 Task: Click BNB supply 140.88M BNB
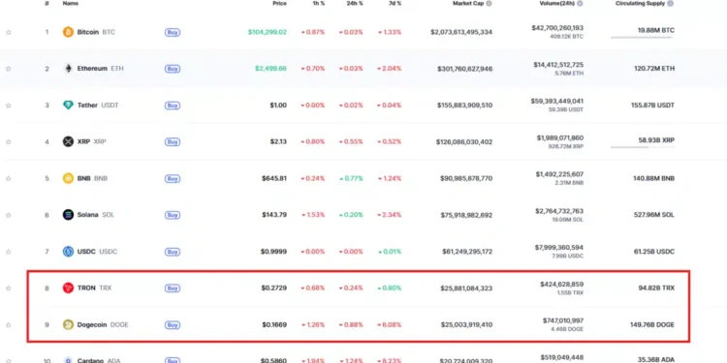tap(653, 178)
